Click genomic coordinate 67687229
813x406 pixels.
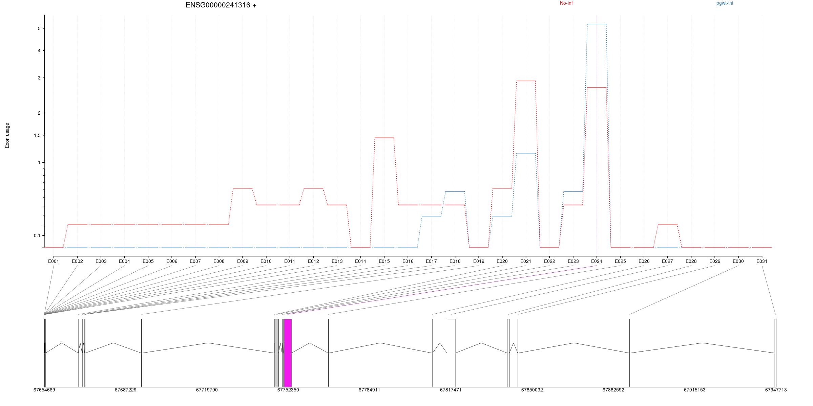(x=125, y=390)
